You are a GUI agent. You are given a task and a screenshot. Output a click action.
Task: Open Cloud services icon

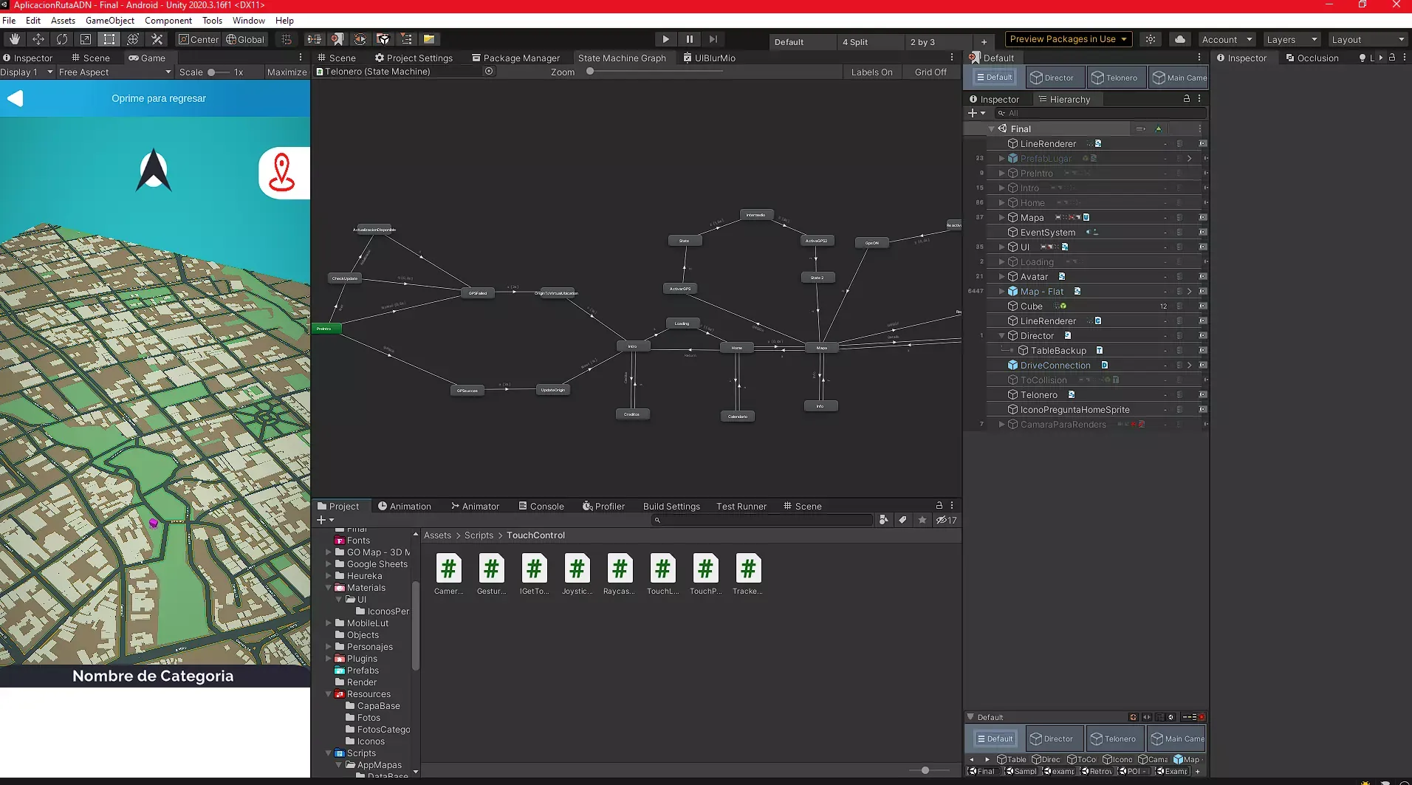pyautogui.click(x=1180, y=39)
